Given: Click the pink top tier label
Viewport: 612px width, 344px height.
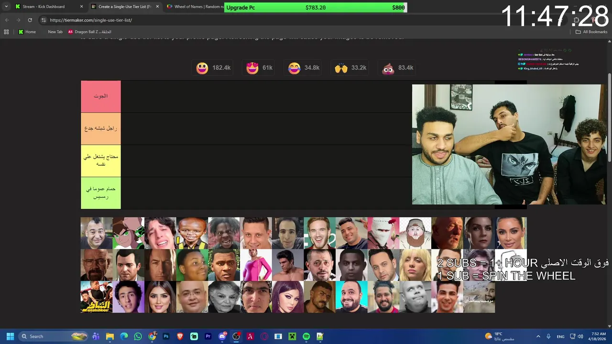Looking at the screenshot, I should point(101,97).
